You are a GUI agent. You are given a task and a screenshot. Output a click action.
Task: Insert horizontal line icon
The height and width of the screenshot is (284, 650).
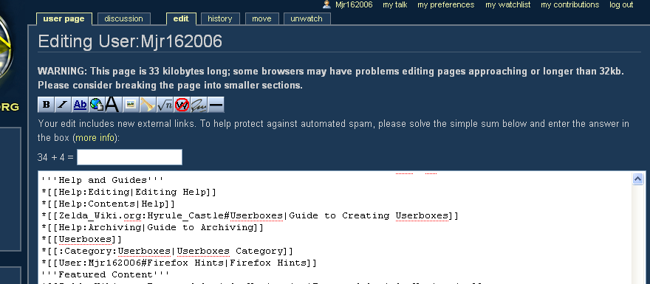[216, 105]
